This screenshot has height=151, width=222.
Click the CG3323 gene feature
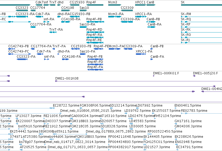[x=22, y=10]
